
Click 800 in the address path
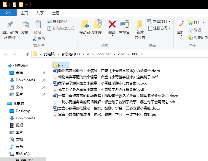[135, 54]
